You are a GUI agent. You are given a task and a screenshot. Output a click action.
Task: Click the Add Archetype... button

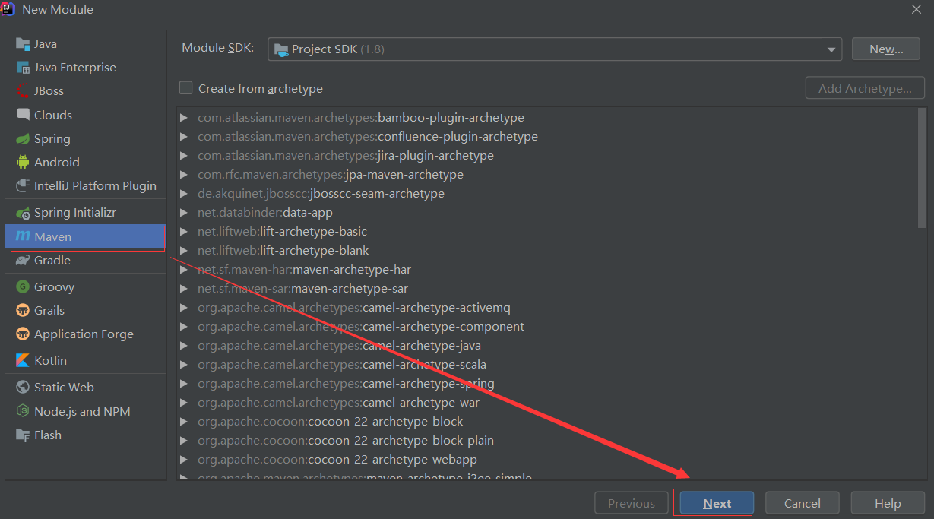(x=865, y=88)
